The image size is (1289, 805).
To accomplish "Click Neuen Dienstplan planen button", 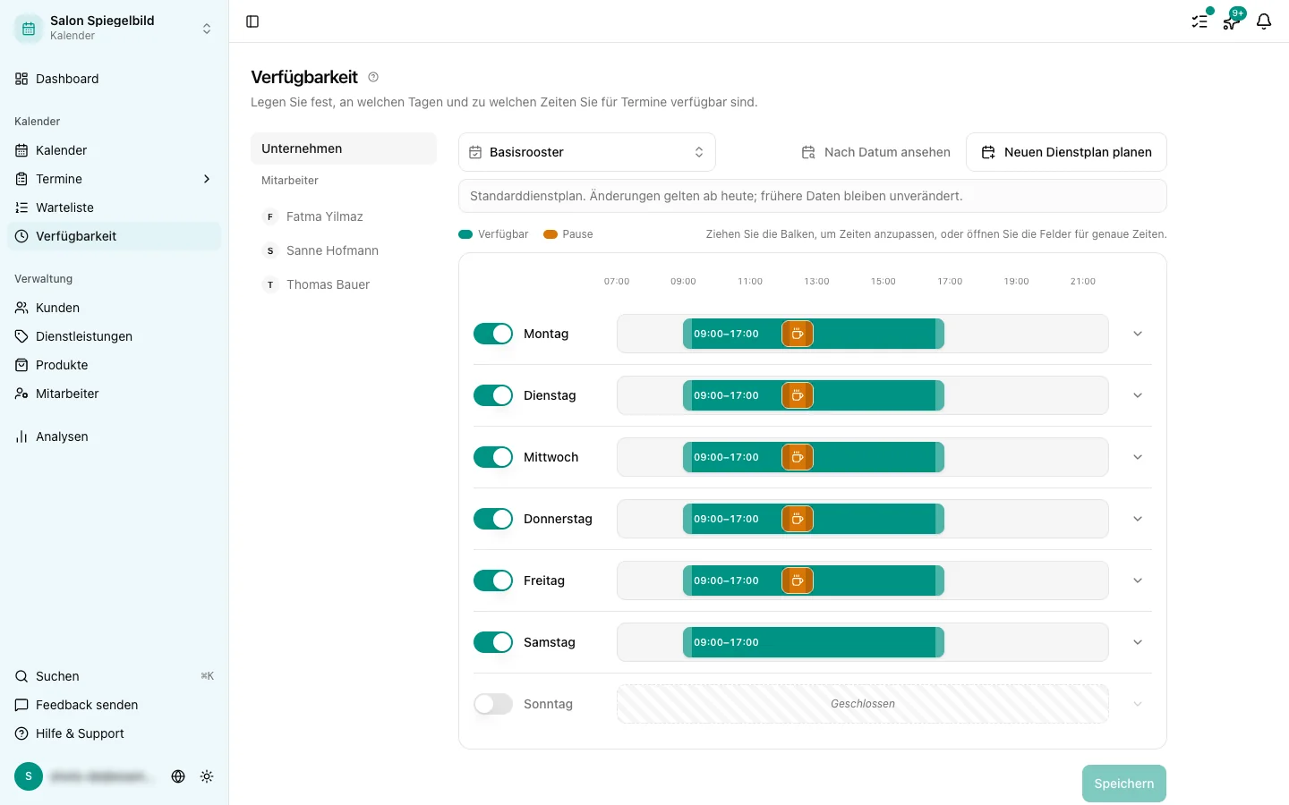I will (1066, 152).
